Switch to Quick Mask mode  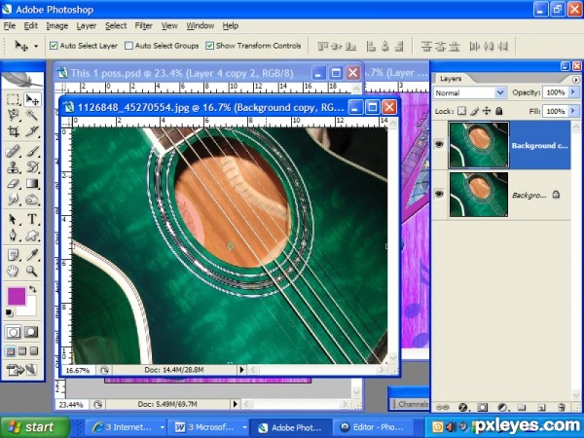pos(31,332)
